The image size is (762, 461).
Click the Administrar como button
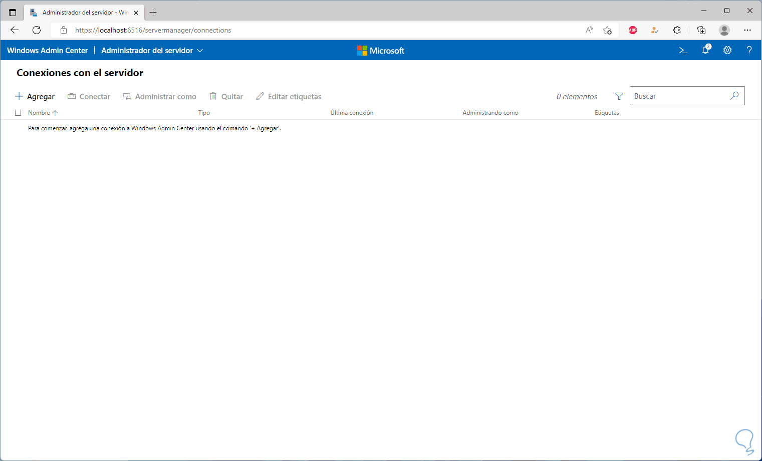(160, 97)
